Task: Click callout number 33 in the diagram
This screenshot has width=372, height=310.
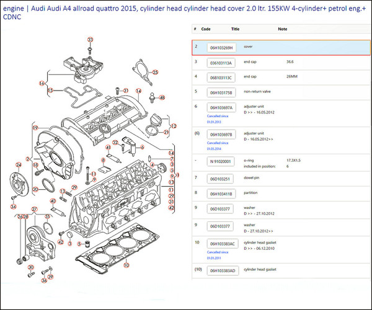Action: click(91, 40)
